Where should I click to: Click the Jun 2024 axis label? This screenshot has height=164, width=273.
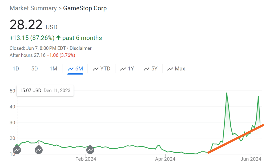[251, 159]
